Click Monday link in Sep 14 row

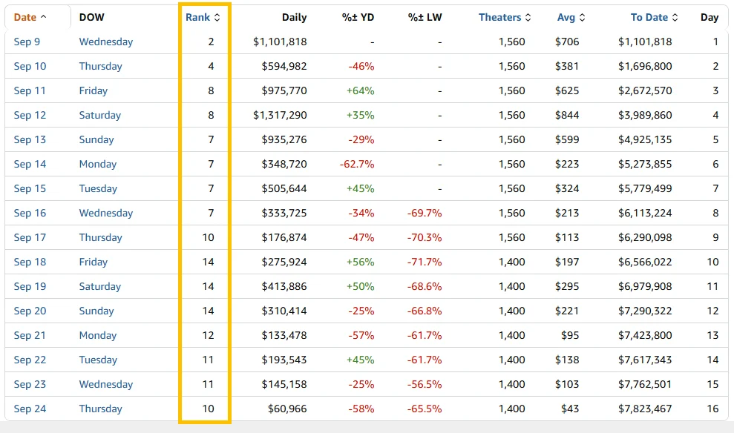coord(97,164)
